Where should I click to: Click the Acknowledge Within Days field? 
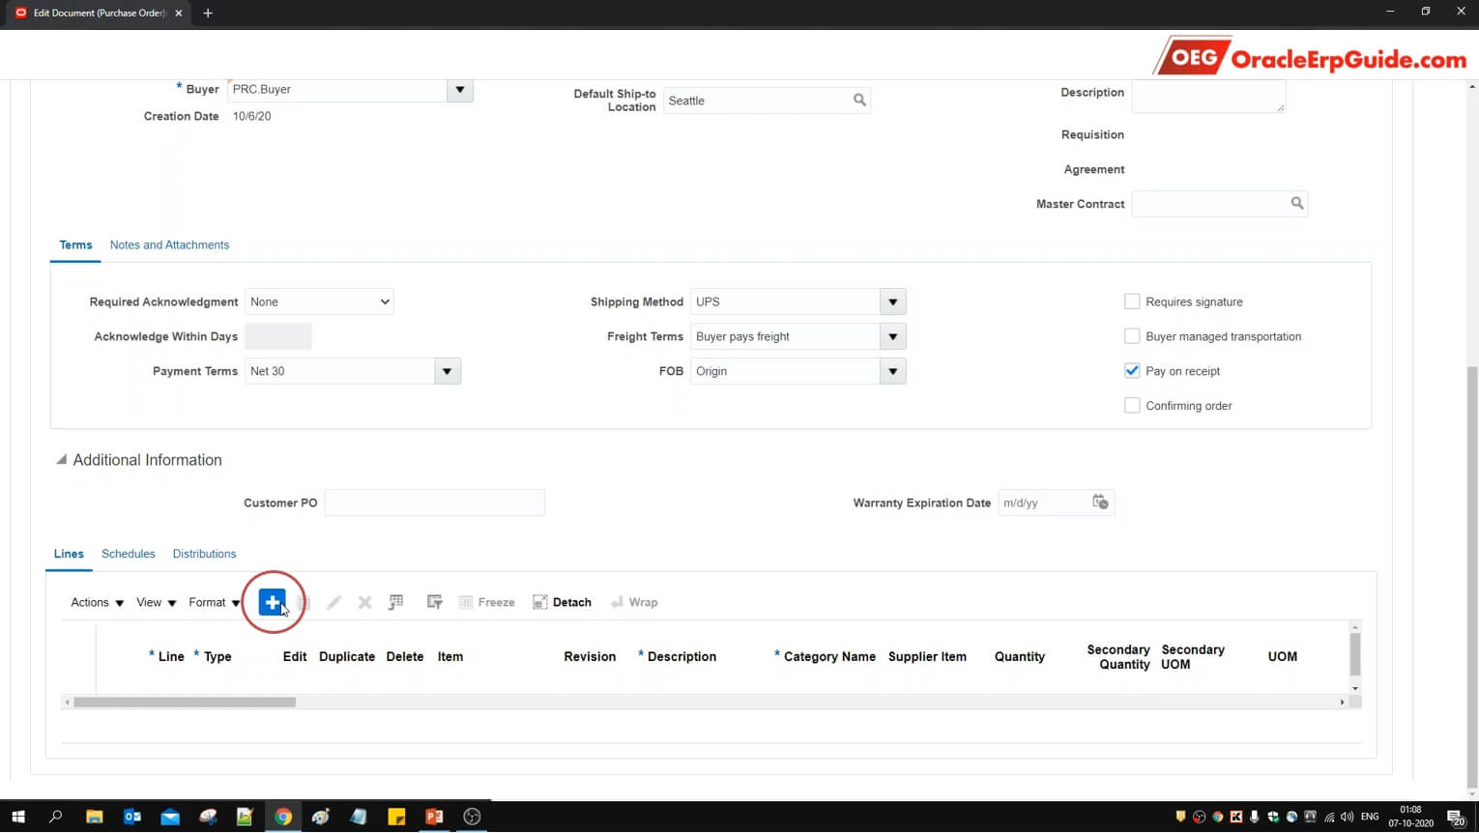pos(278,336)
